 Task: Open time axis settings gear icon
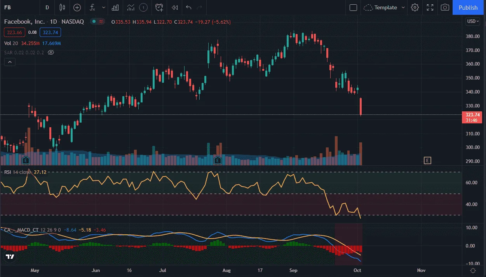(473, 270)
